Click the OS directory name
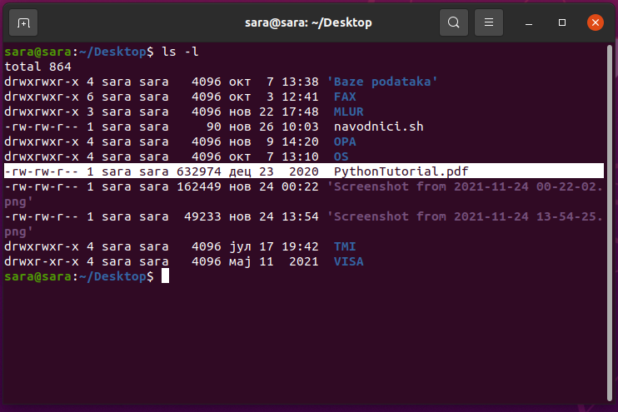This screenshot has width=618, height=412. pos(341,156)
